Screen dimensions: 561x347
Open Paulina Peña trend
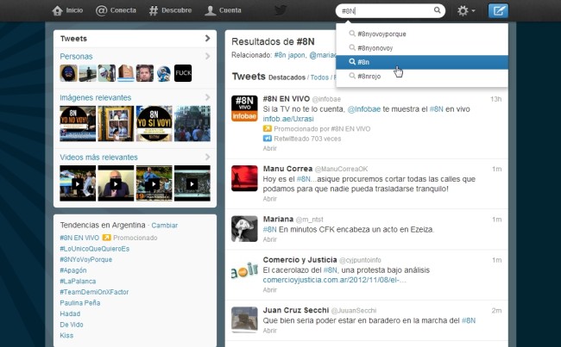tap(79, 303)
